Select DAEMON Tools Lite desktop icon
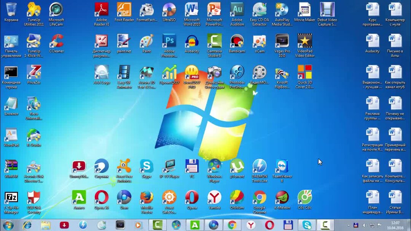Image resolution: width=411 pixels, height=231 pixels. (x=260, y=171)
